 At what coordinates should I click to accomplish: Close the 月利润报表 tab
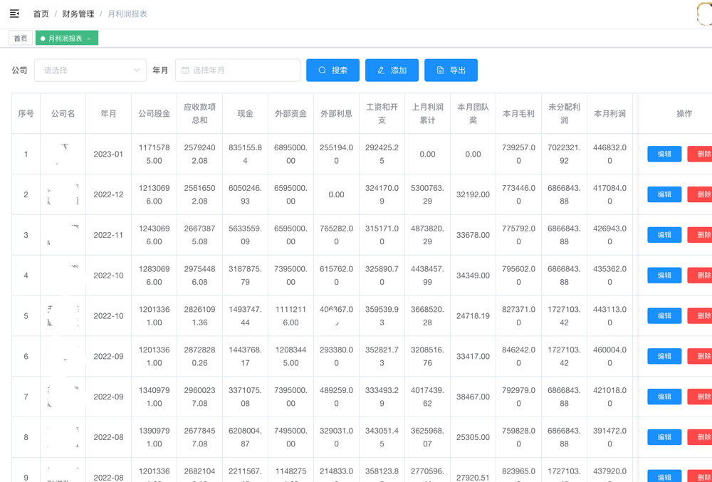pos(89,38)
